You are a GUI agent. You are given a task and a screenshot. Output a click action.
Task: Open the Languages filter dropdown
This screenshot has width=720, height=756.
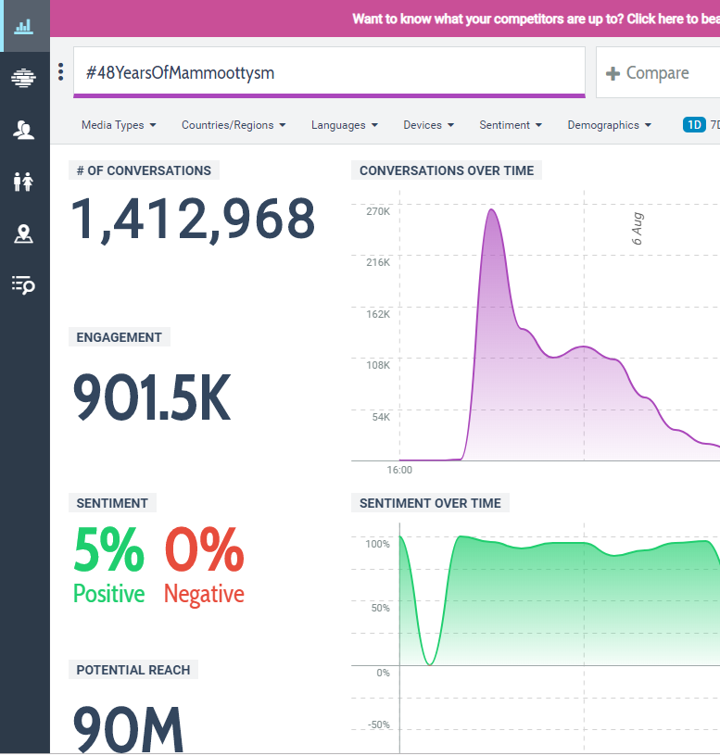coord(345,125)
